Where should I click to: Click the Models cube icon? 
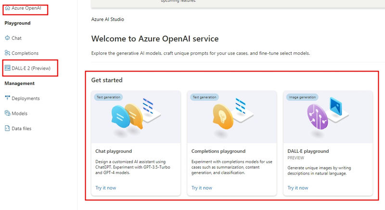pos(7,113)
